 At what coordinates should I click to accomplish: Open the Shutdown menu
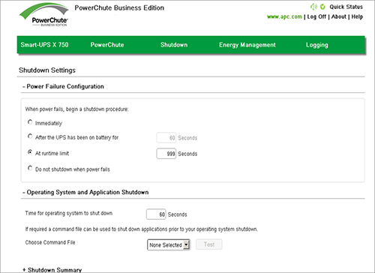[x=174, y=45]
